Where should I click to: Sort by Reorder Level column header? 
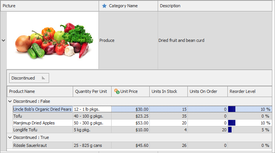250,91
